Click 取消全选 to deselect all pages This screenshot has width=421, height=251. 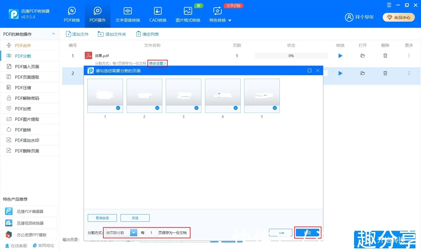[102, 218]
